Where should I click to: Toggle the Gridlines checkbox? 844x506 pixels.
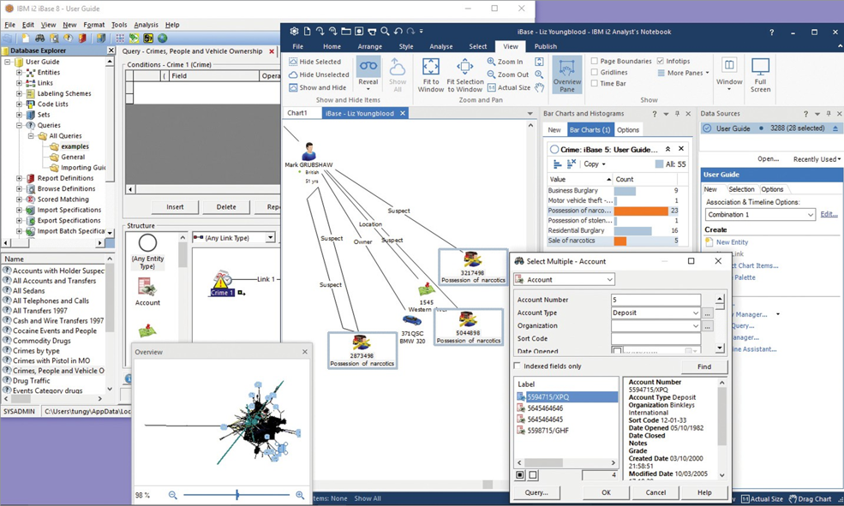(x=595, y=73)
